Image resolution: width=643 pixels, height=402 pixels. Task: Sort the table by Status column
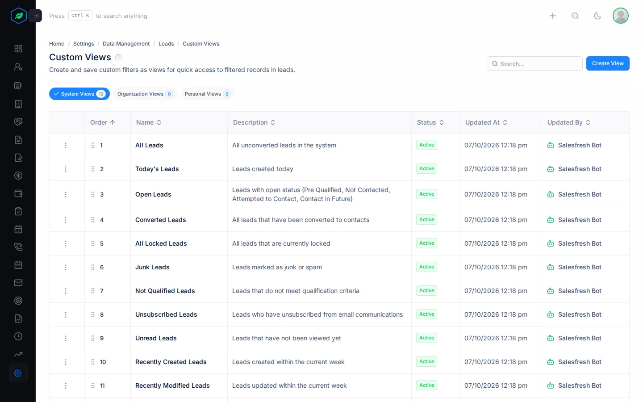pos(430,122)
